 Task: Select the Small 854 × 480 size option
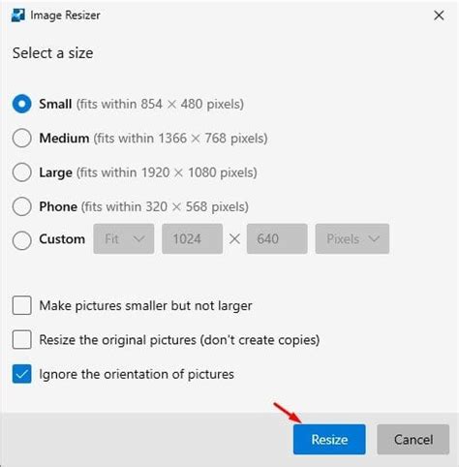click(x=22, y=104)
